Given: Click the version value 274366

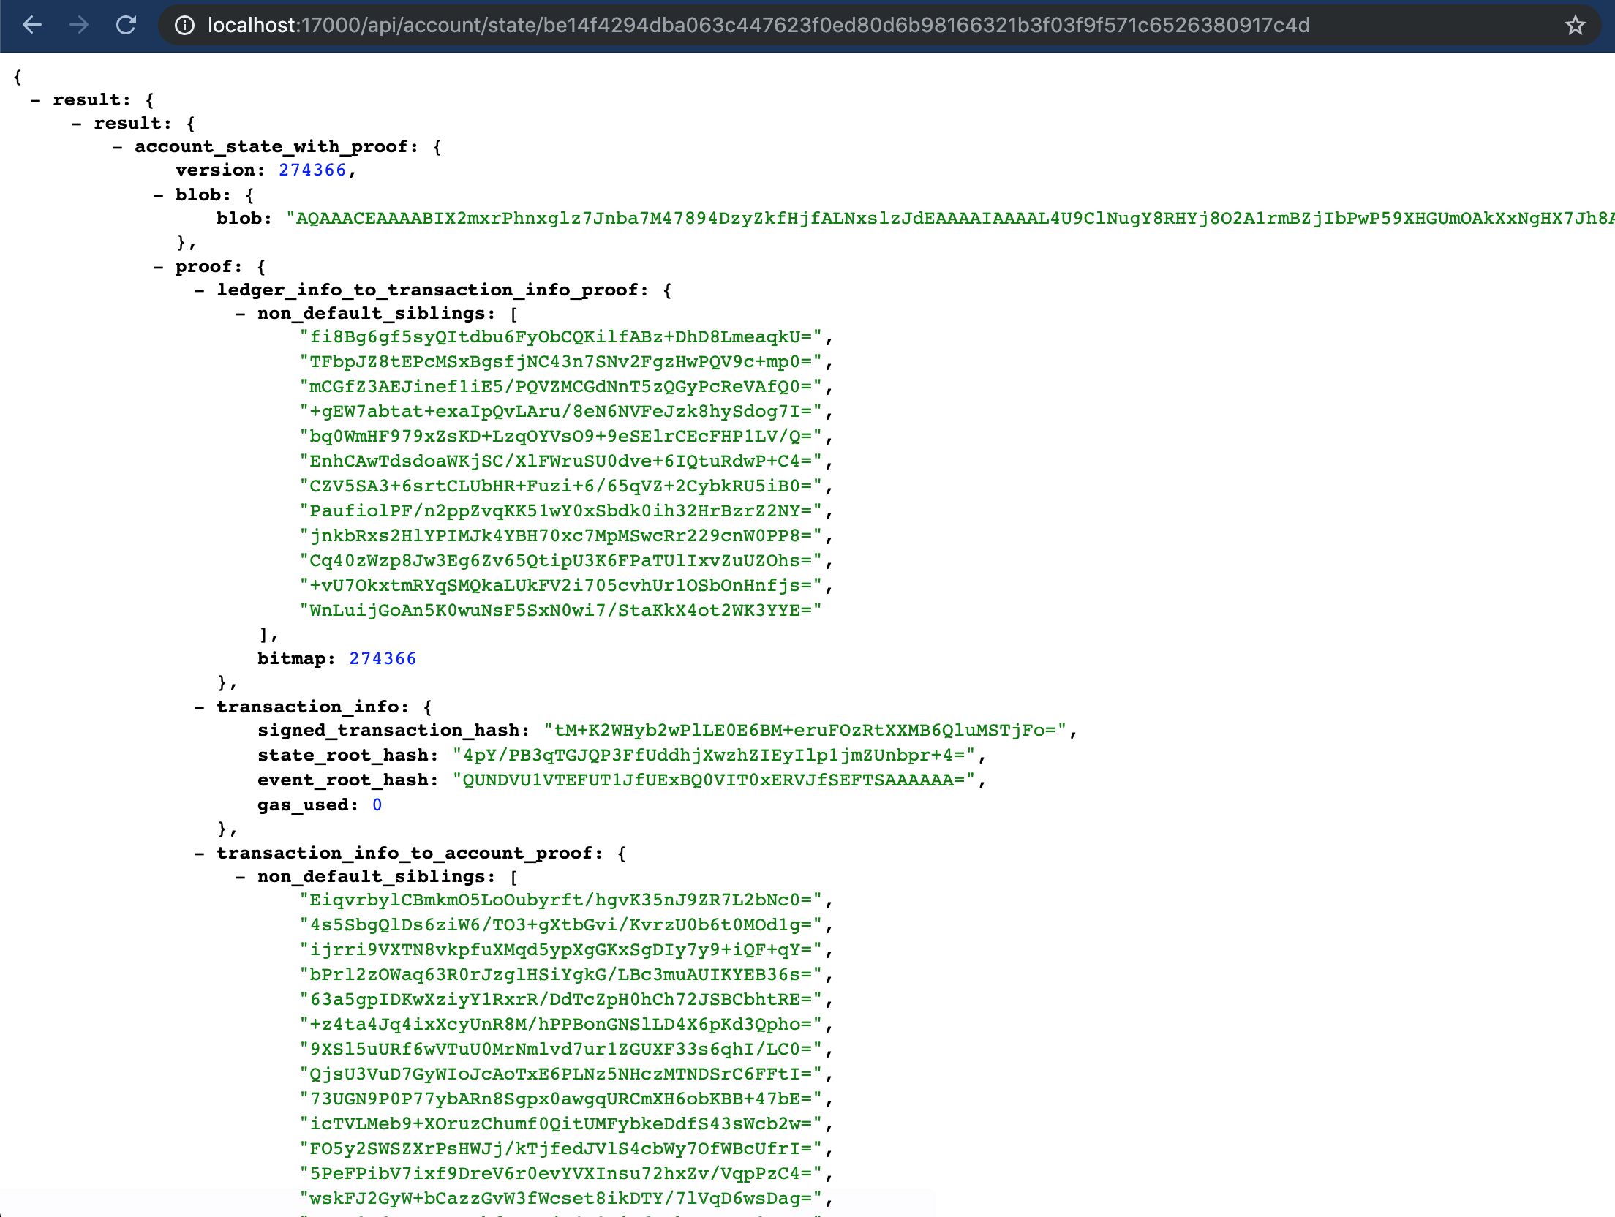Looking at the screenshot, I should (312, 170).
